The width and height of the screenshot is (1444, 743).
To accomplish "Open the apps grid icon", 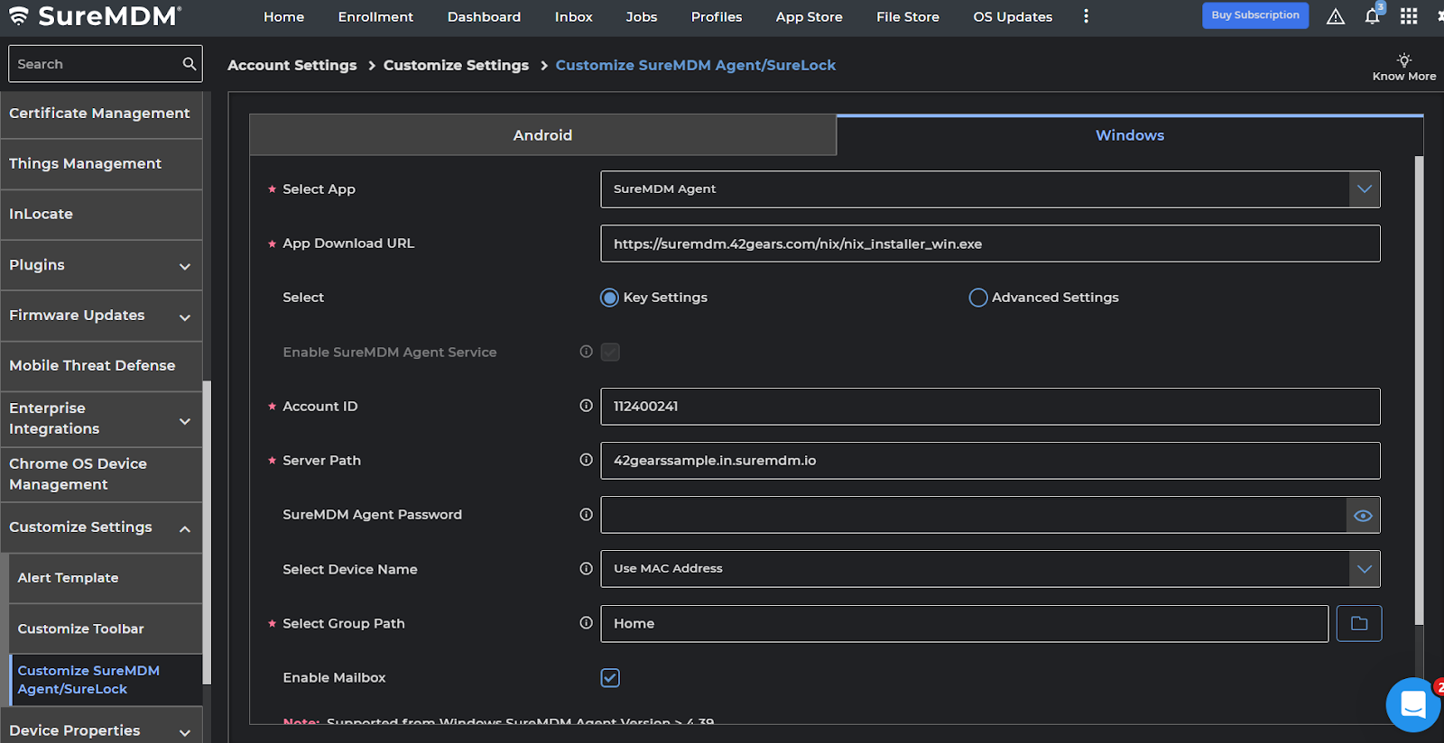I will tap(1409, 16).
